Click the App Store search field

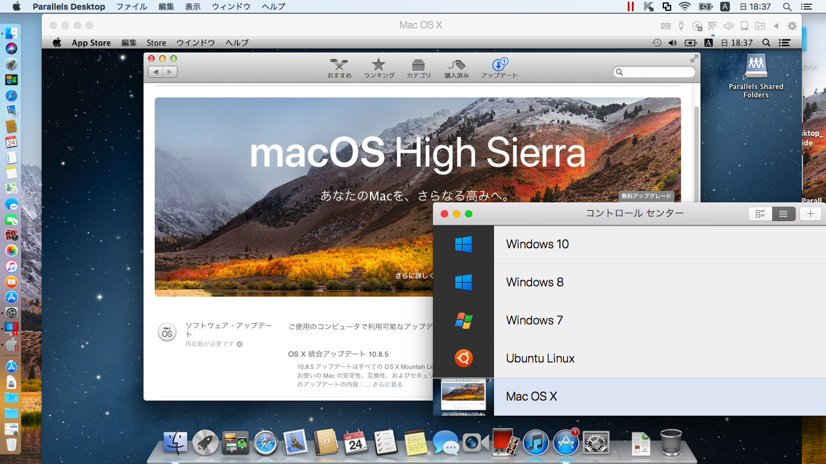(x=654, y=72)
